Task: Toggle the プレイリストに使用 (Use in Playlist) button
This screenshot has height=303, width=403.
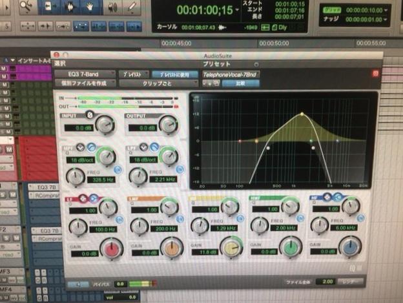Action: click(175, 74)
